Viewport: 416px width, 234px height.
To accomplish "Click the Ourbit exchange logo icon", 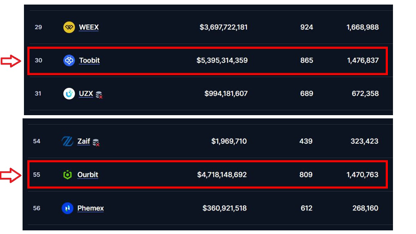I will (x=67, y=175).
